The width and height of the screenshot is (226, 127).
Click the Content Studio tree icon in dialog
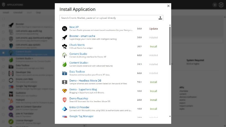[64, 55]
